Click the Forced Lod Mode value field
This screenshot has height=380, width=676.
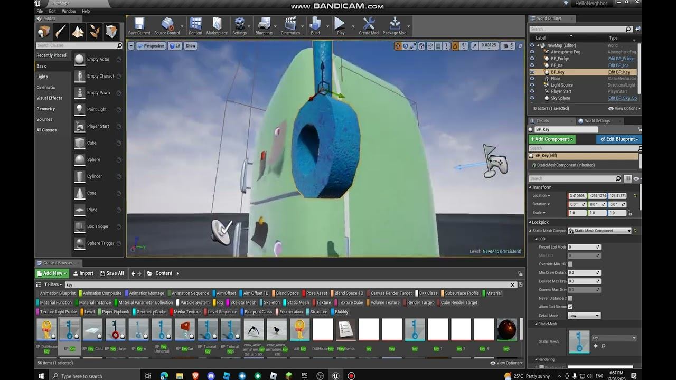coord(584,247)
